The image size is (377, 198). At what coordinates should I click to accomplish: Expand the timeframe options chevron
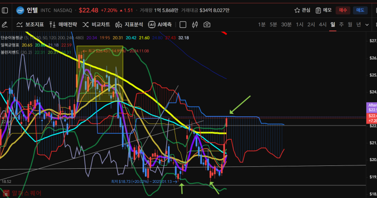click(x=367, y=24)
